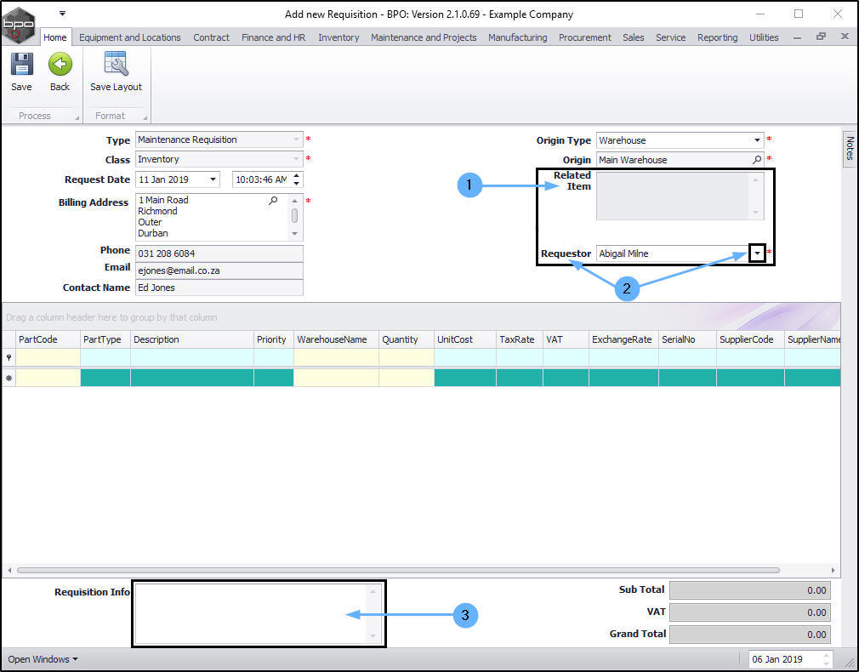Click the filter row indicator icon
The image size is (859, 672).
tap(9, 357)
